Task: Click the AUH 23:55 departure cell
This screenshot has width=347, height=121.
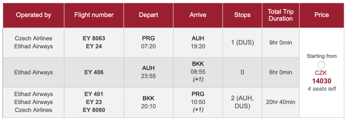Action: tap(148, 72)
